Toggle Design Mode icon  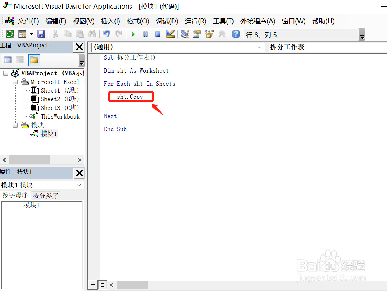tap(170, 34)
